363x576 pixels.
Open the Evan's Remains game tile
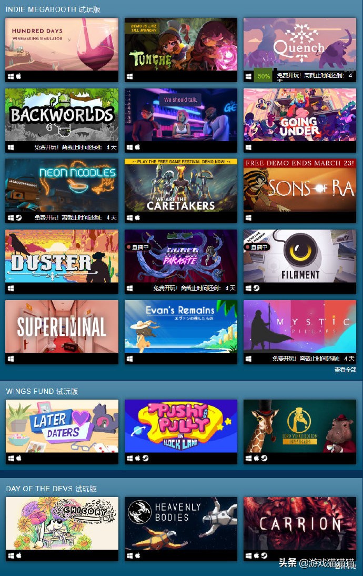(x=180, y=326)
